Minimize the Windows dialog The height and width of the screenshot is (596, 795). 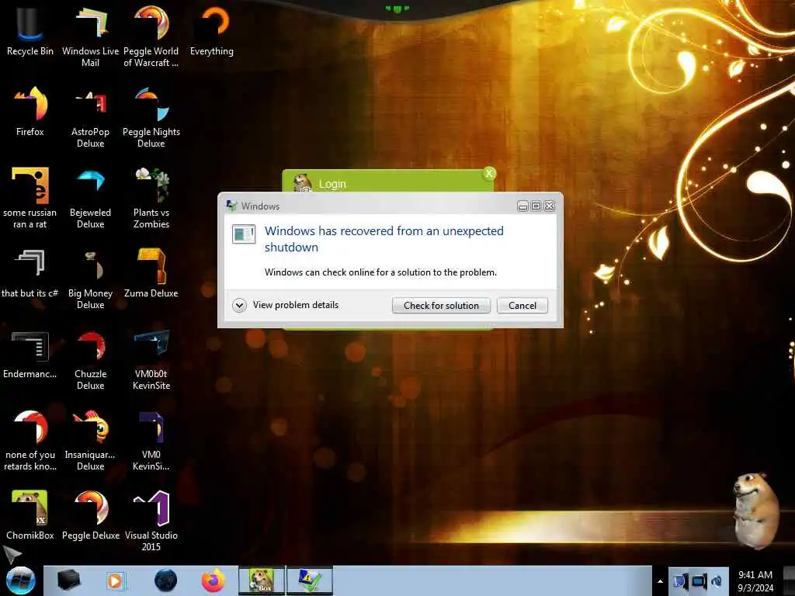(x=522, y=206)
